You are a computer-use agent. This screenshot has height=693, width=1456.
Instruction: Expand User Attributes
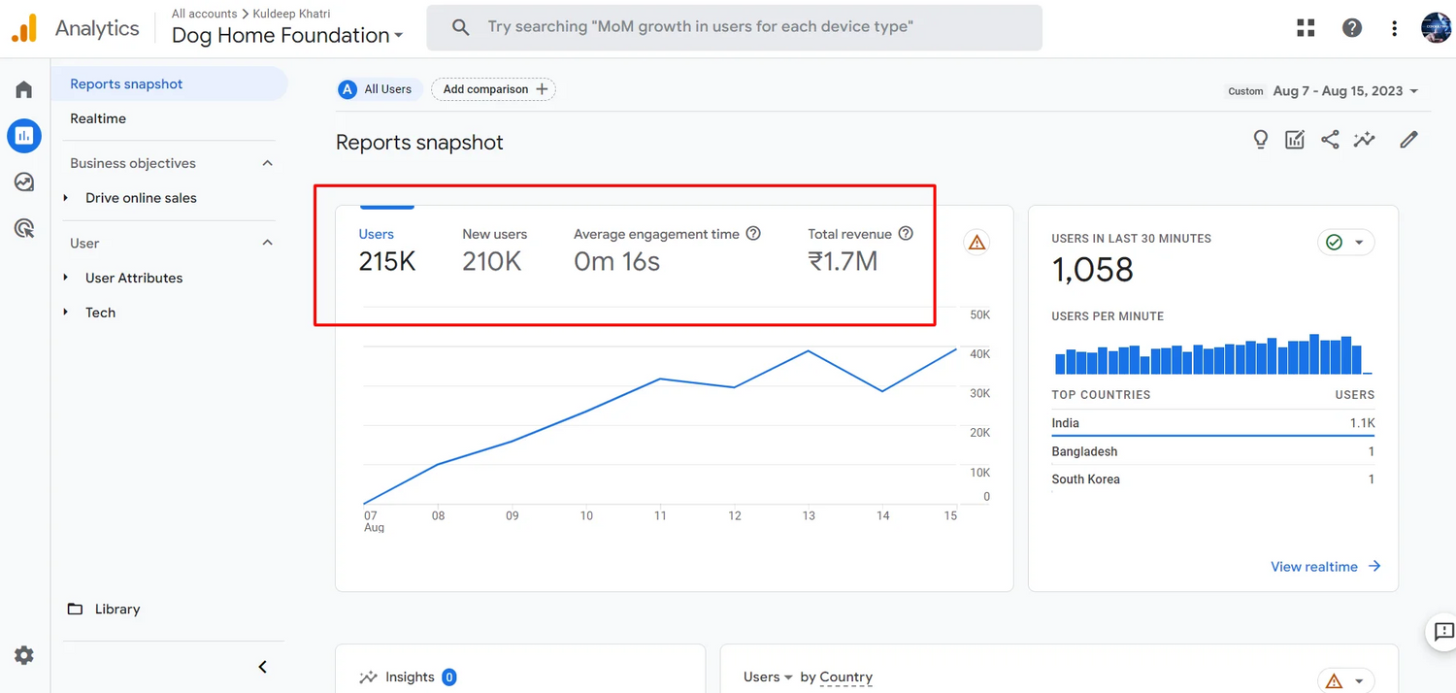pos(66,278)
